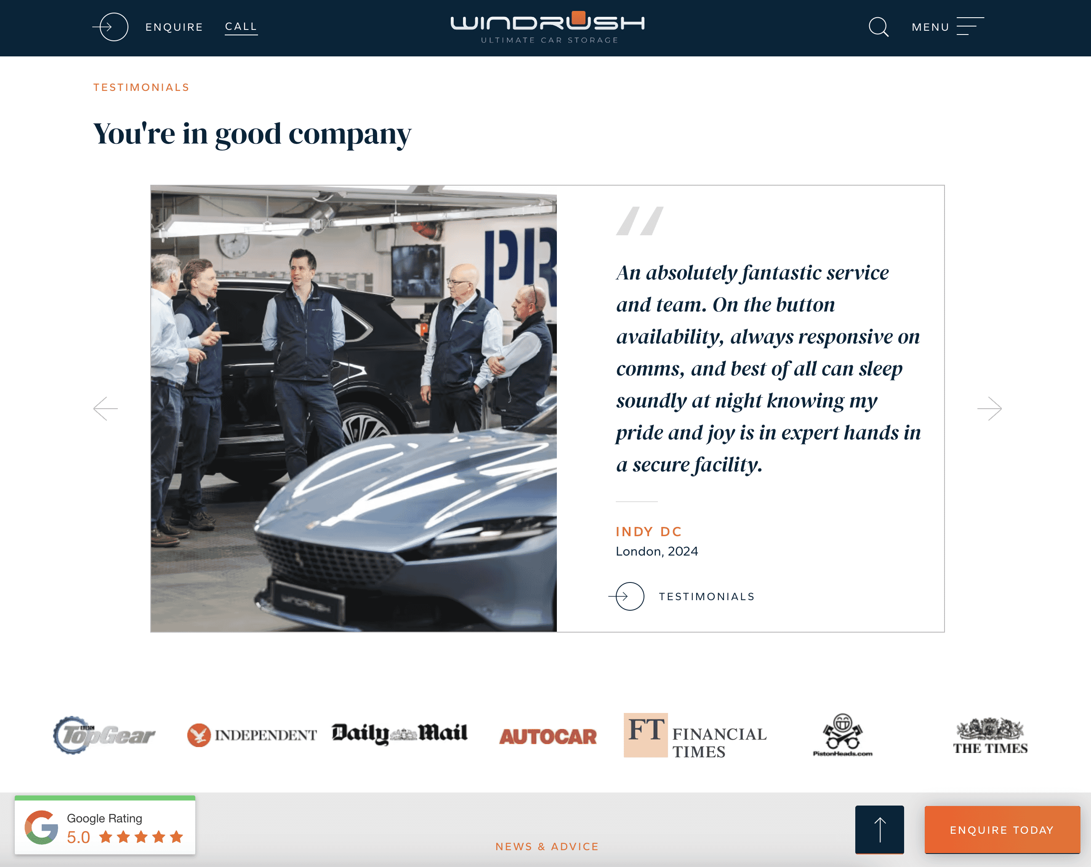
Task: Open the TESTIMONIALS link under Indy DC
Action: pyautogui.click(x=706, y=597)
